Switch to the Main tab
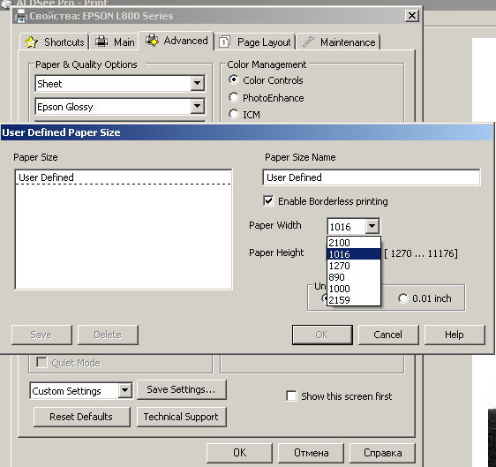Viewport: 496px width, 467px height. point(115,41)
